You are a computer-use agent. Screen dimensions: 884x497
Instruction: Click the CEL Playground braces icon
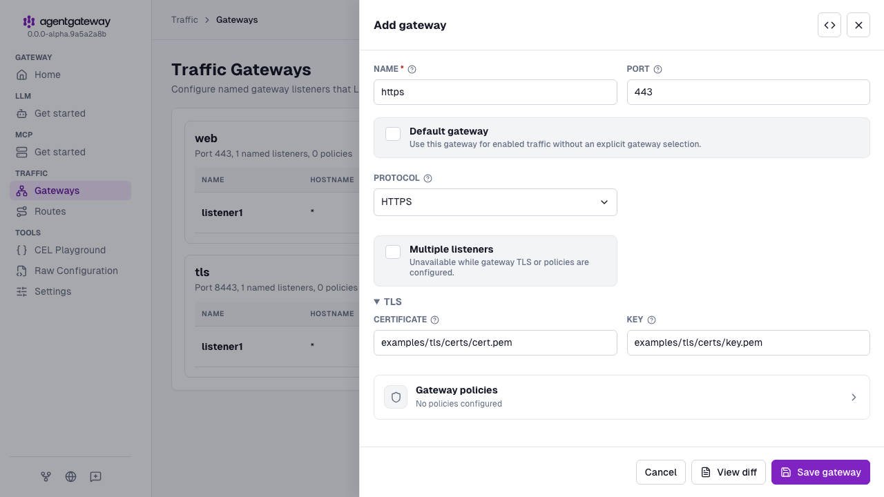click(x=22, y=250)
